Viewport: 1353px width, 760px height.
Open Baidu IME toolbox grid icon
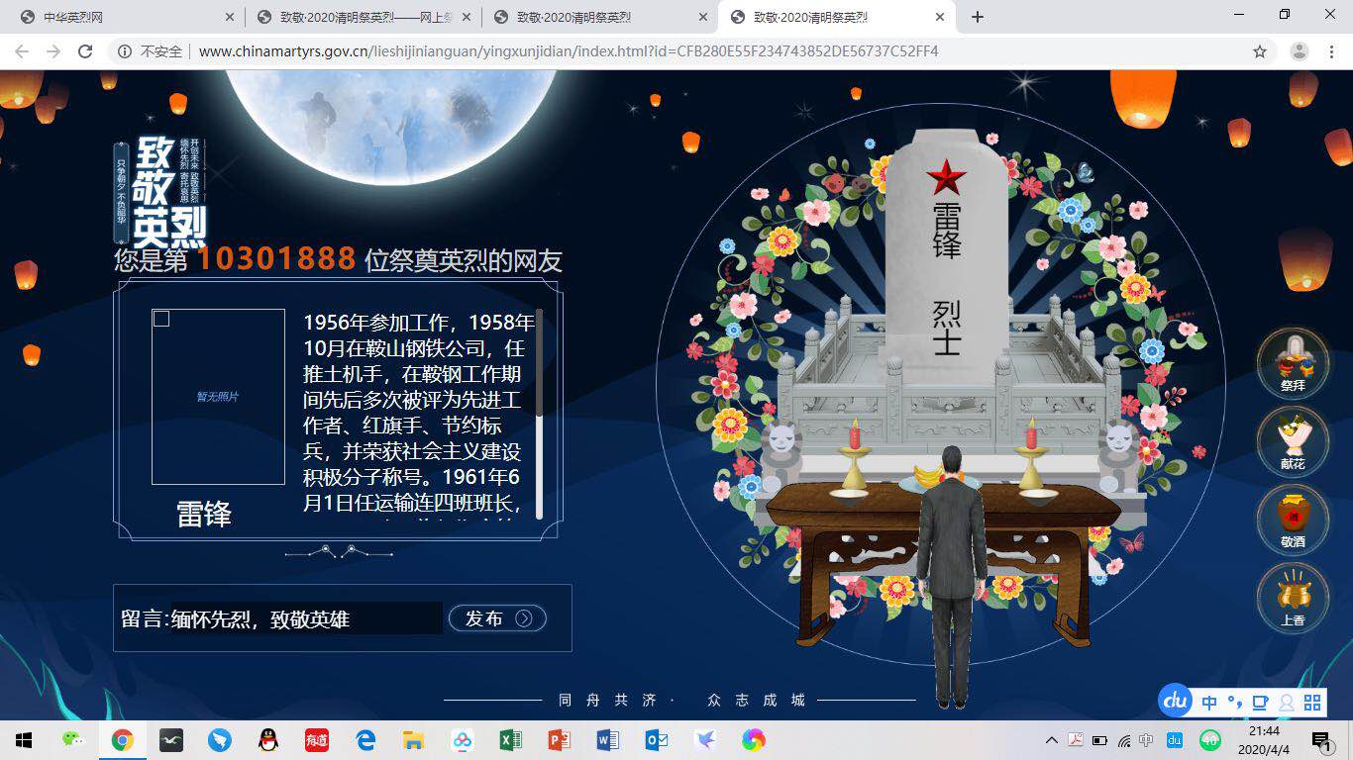click(1312, 703)
